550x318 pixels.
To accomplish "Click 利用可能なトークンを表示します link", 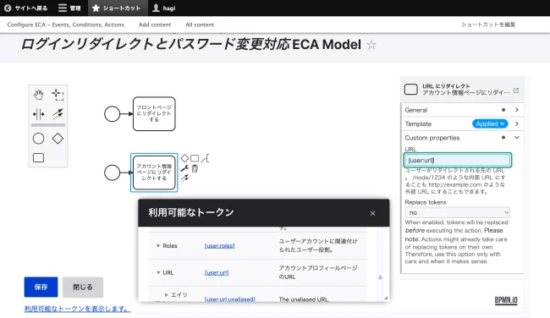I will (x=77, y=309).
